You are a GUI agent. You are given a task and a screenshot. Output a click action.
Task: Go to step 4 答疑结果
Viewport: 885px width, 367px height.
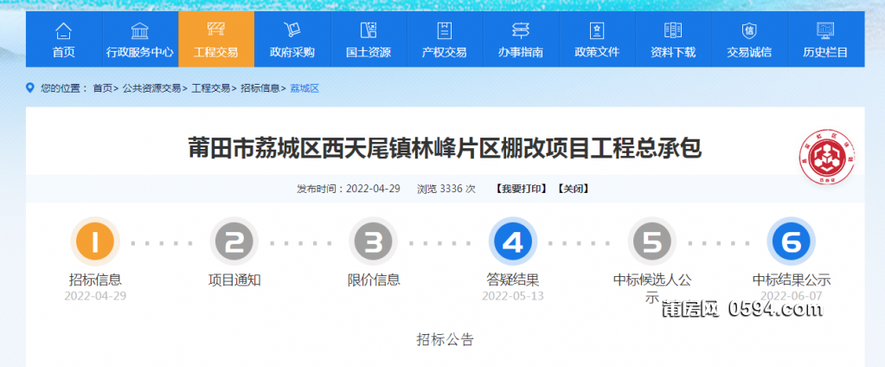tap(512, 241)
